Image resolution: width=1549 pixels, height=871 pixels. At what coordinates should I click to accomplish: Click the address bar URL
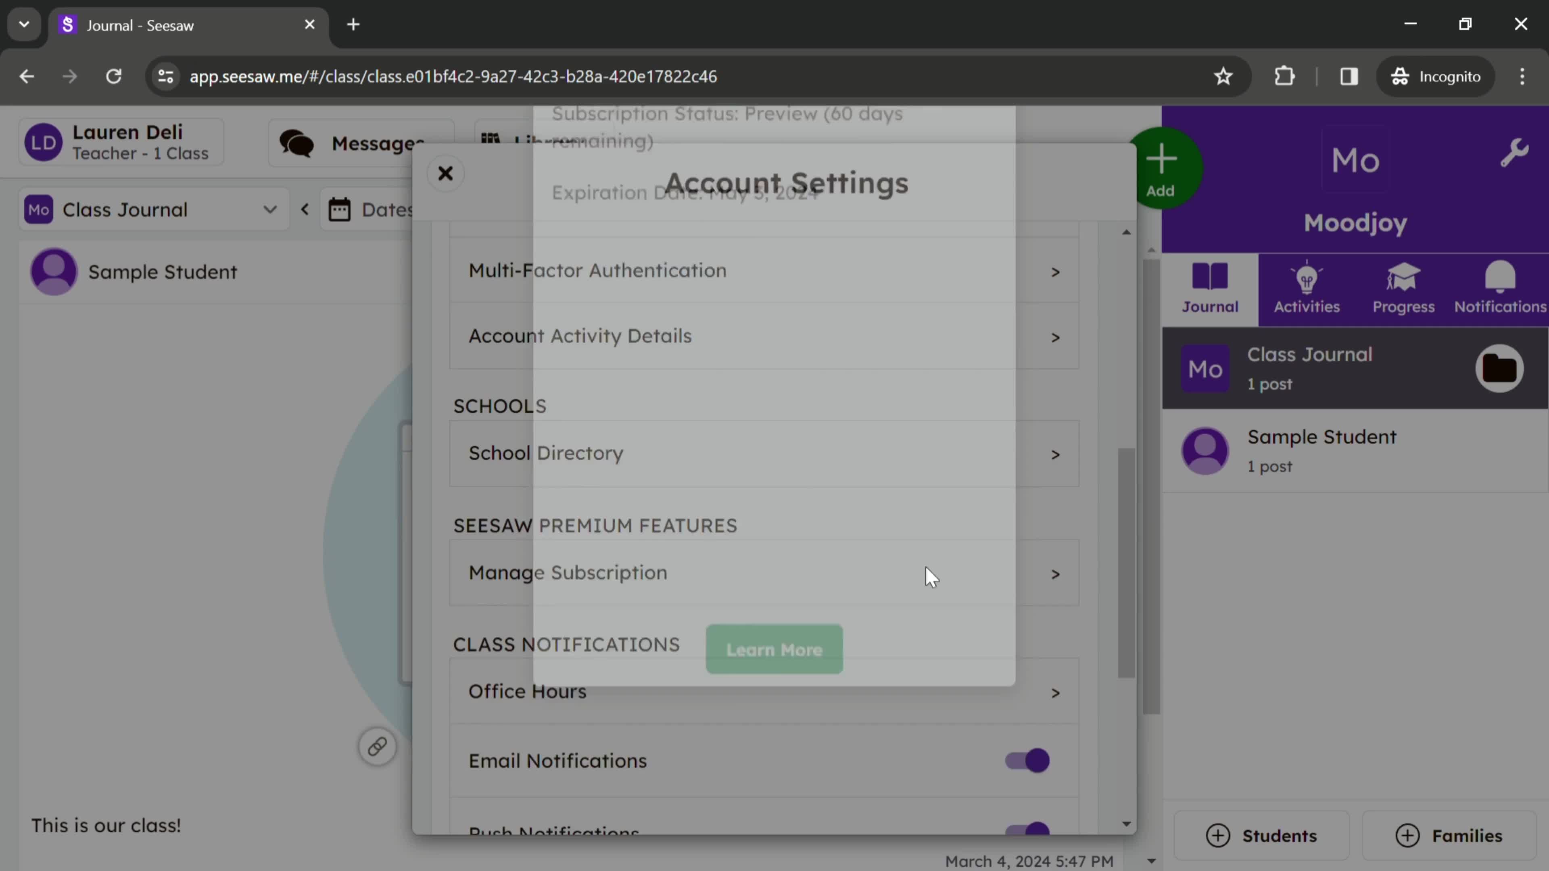(x=453, y=76)
